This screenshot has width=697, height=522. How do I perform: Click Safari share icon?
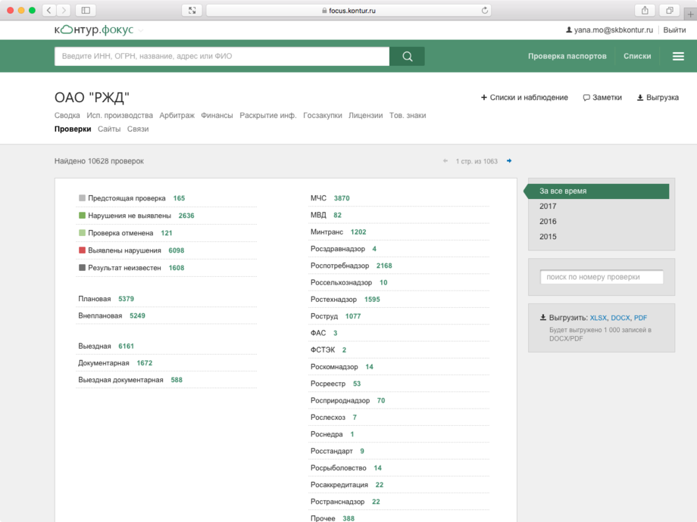[645, 11]
